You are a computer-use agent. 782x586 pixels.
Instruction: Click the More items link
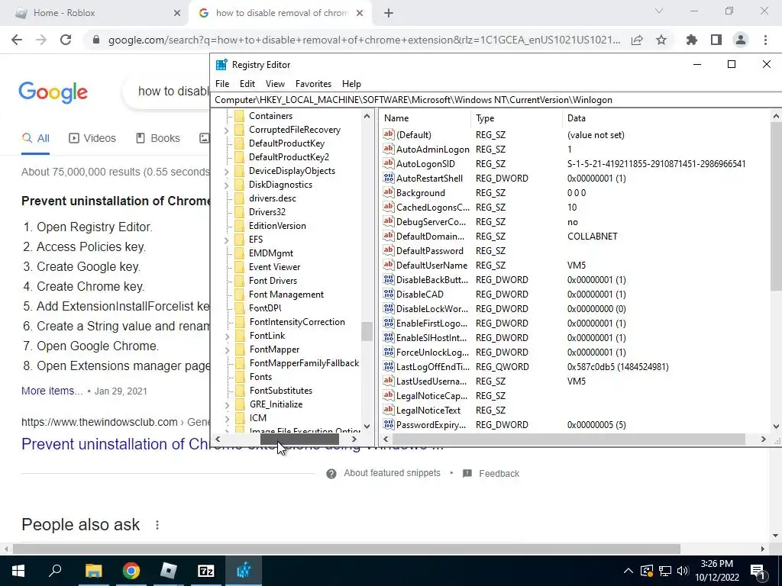pos(52,391)
